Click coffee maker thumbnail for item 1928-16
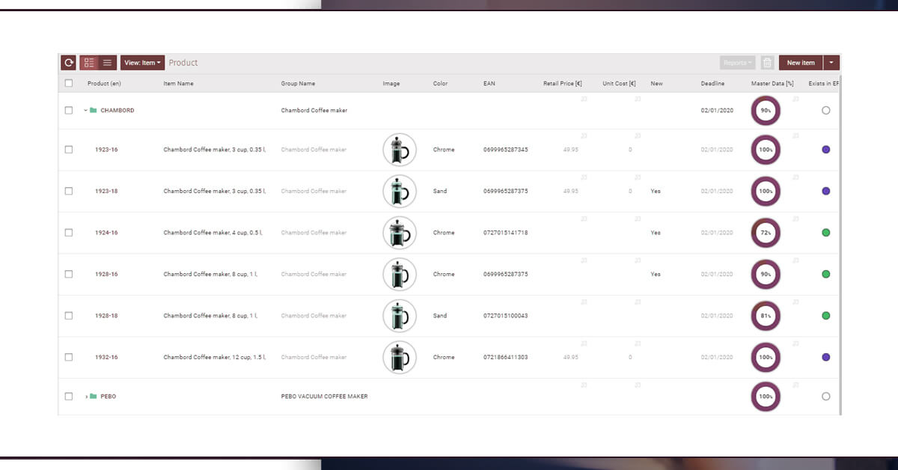The image size is (898, 470). click(x=399, y=274)
